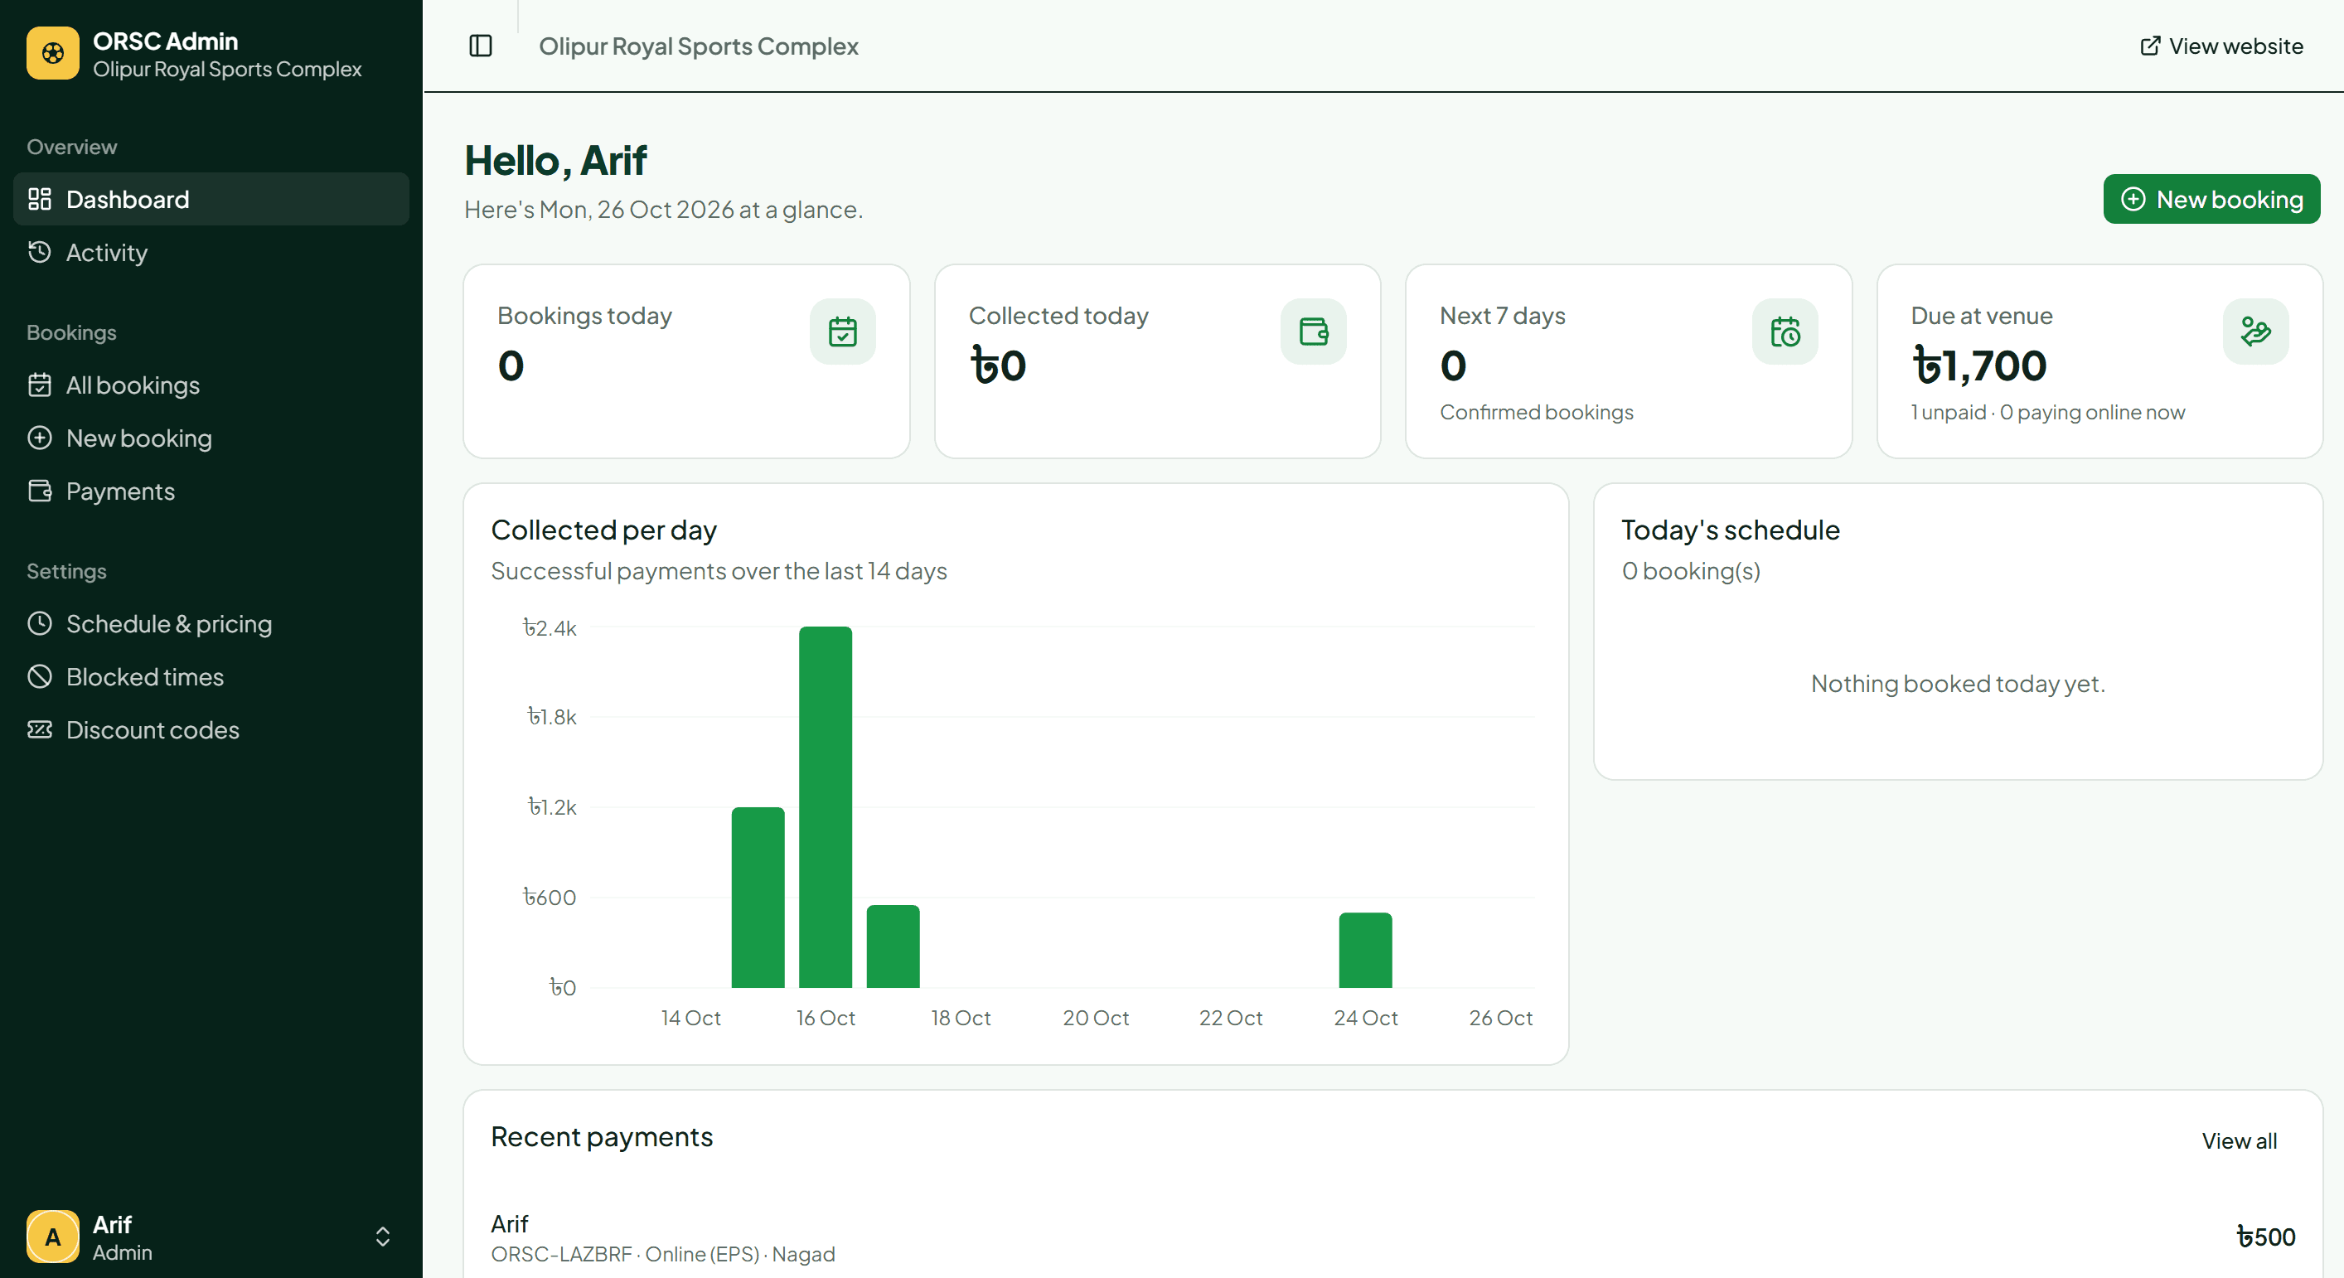Click the ORSC Admin football logo icon

pos(53,54)
